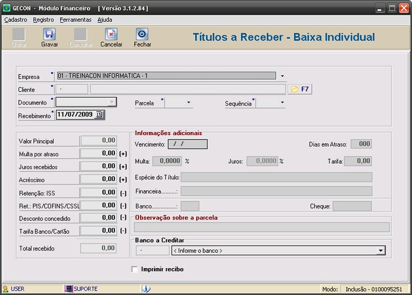Click the disabled Consultar toolbar icon
This screenshot has width=412, height=295.
pos(81,34)
